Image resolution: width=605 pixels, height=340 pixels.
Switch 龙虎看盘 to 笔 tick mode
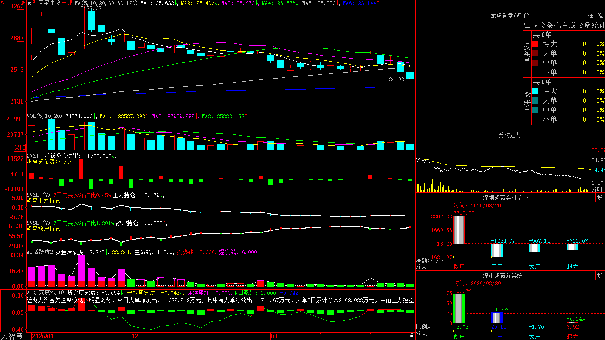[600, 15]
